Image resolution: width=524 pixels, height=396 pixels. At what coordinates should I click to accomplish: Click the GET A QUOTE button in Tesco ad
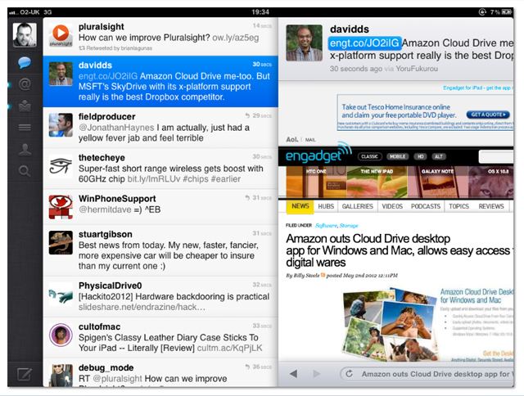pos(488,115)
